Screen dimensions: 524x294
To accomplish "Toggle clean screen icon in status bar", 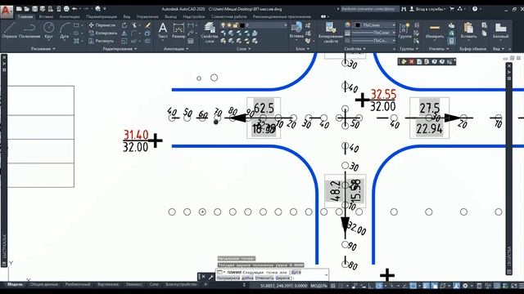I will click(x=513, y=286).
